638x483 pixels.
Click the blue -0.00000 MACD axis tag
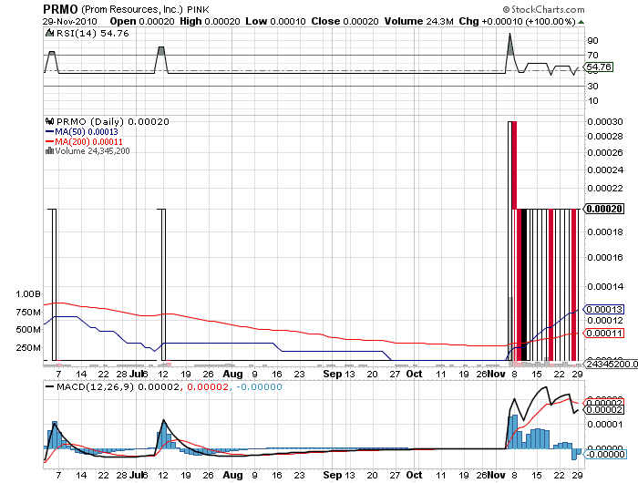coord(604,454)
